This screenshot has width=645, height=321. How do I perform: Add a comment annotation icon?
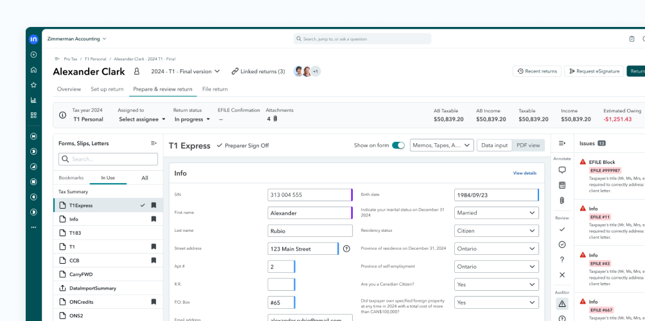tap(562, 170)
